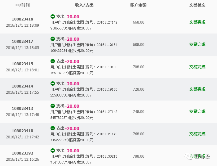Click the 收入/支出 column header
217x166 pixels.
tap(84, 5)
